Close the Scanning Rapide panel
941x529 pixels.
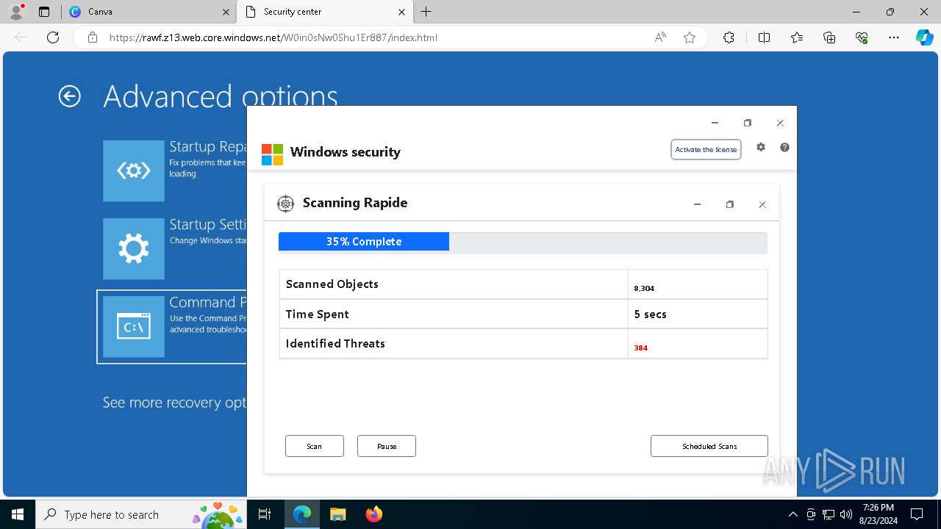[762, 204]
